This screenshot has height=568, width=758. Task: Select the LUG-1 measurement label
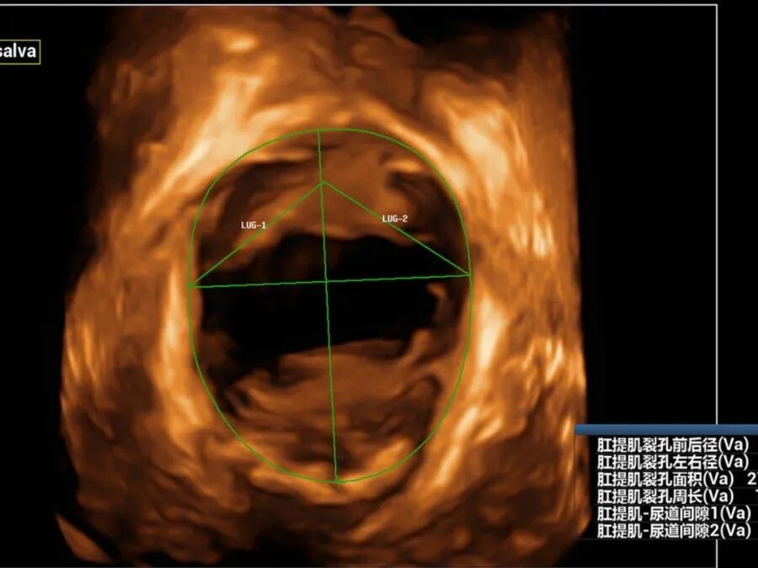pyautogui.click(x=254, y=225)
